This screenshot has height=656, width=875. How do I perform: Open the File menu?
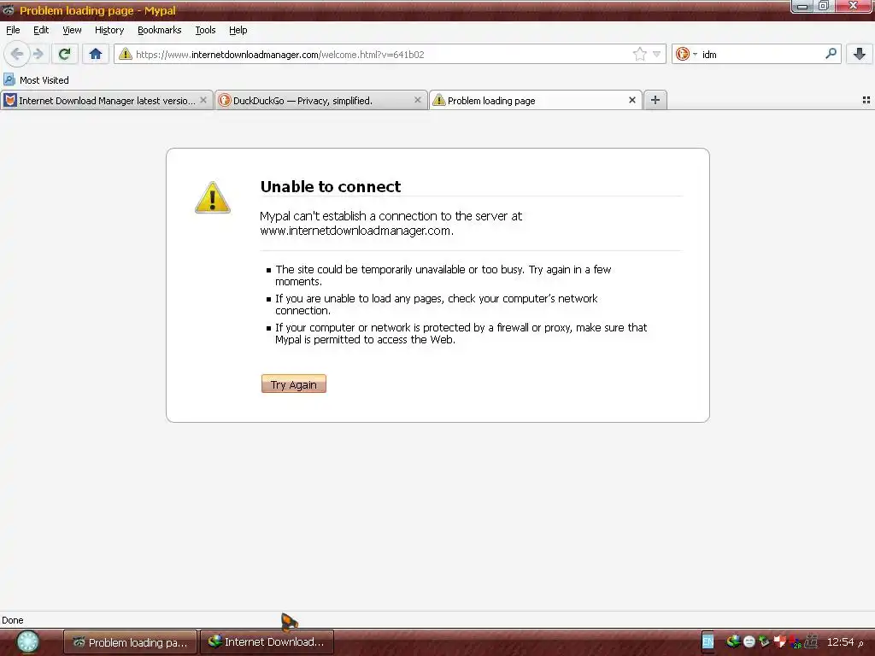pyautogui.click(x=13, y=30)
